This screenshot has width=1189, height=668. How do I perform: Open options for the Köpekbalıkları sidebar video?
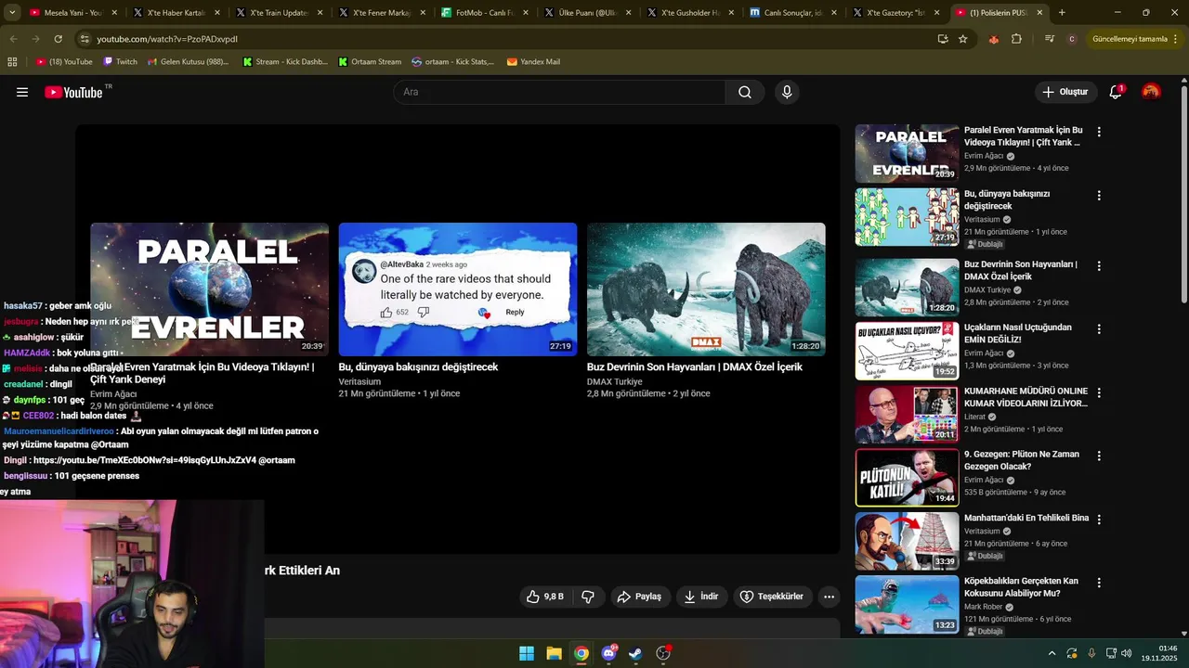pyautogui.click(x=1099, y=583)
